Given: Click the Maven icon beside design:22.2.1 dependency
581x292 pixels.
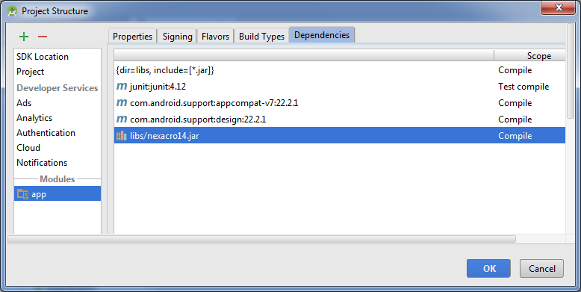Looking at the screenshot, I should pyautogui.click(x=122, y=119).
